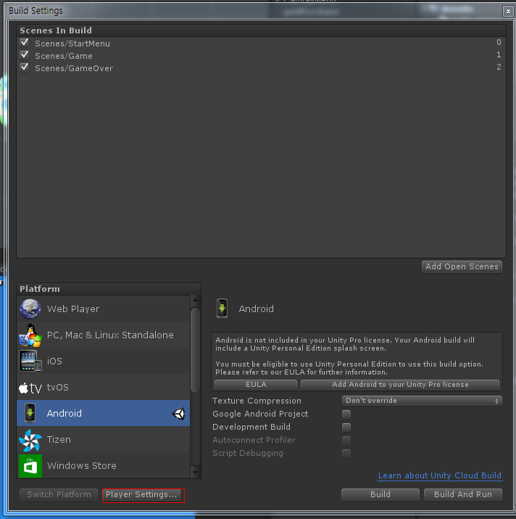Click Add Android to your Unity Pro license
Screen dimensions: 516x519
pyautogui.click(x=400, y=384)
